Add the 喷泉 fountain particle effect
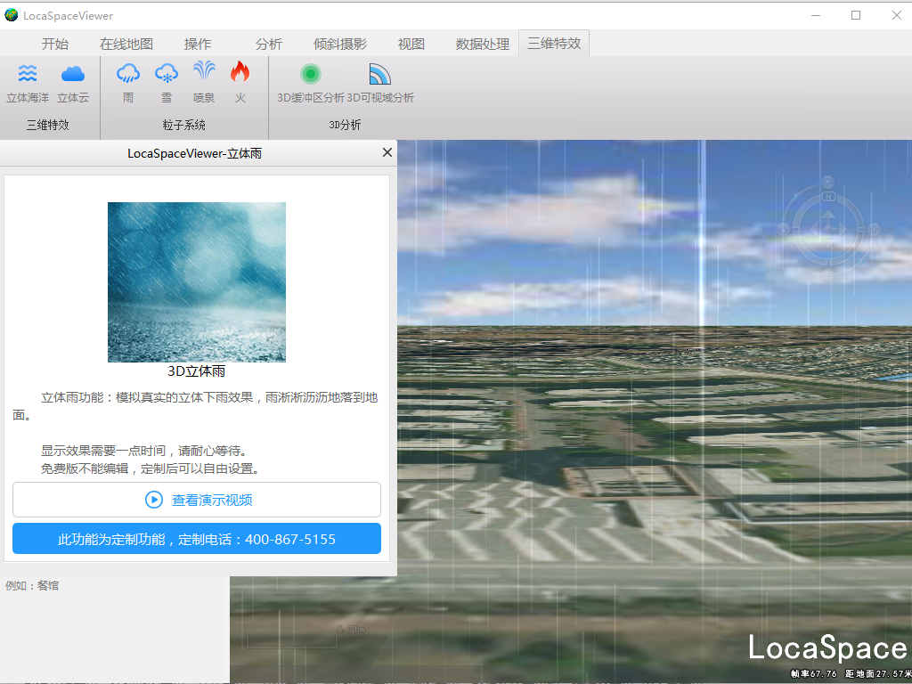 204,84
